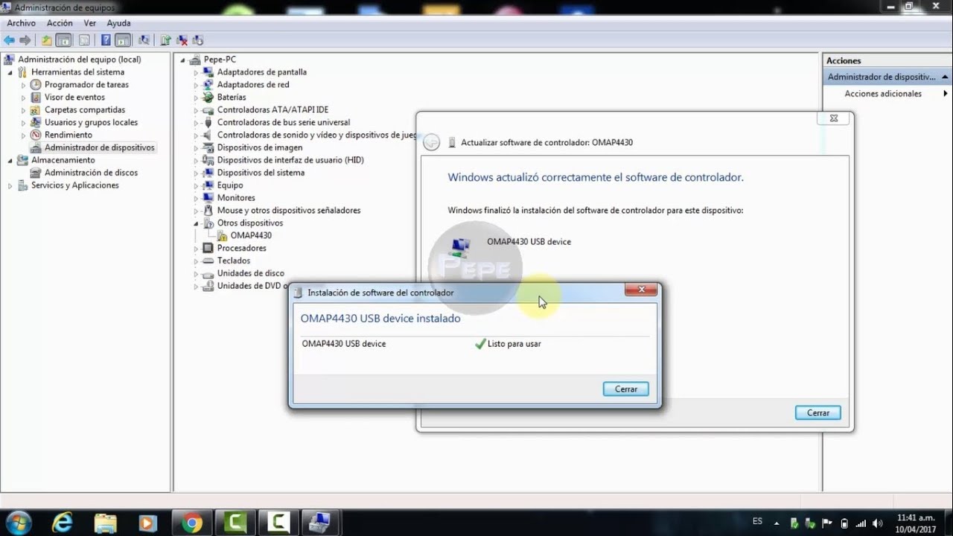Image resolution: width=953 pixels, height=536 pixels.
Task: Open the File Explorer taskbar icon
Action: [106, 523]
